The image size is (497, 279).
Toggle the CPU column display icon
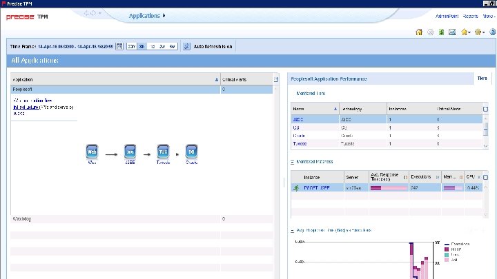coord(479,178)
